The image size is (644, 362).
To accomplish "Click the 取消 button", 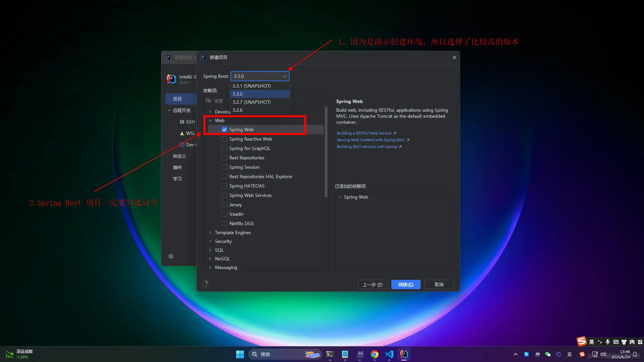I will tap(439, 285).
